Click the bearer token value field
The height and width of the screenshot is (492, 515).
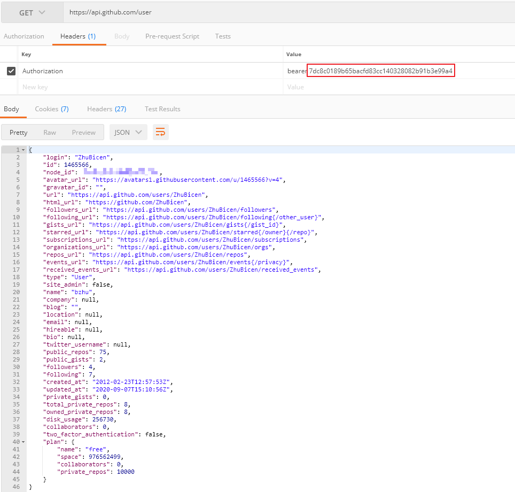pos(380,71)
